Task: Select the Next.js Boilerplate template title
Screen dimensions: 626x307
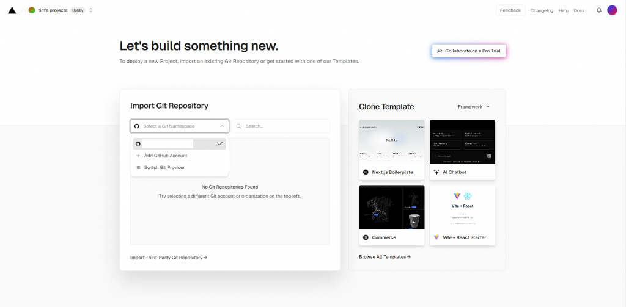Action: click(392, 172)
